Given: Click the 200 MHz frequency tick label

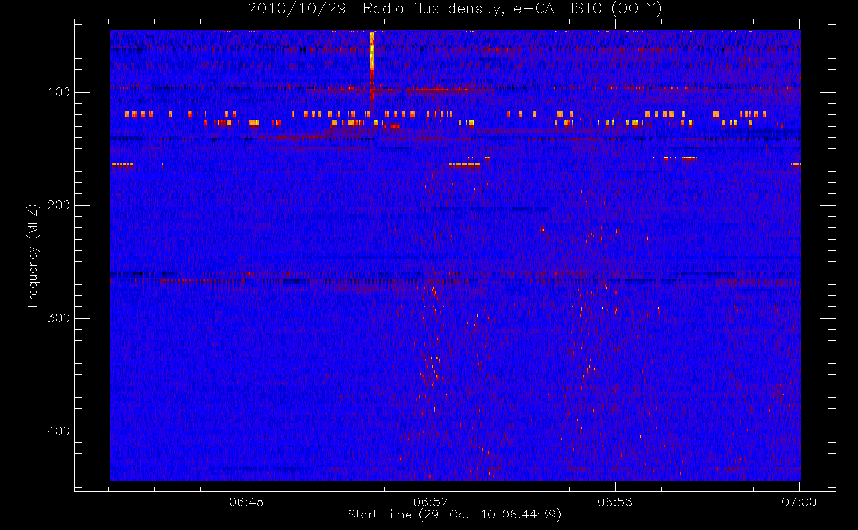Looking at the screenshot, I should tap(58, 205).
